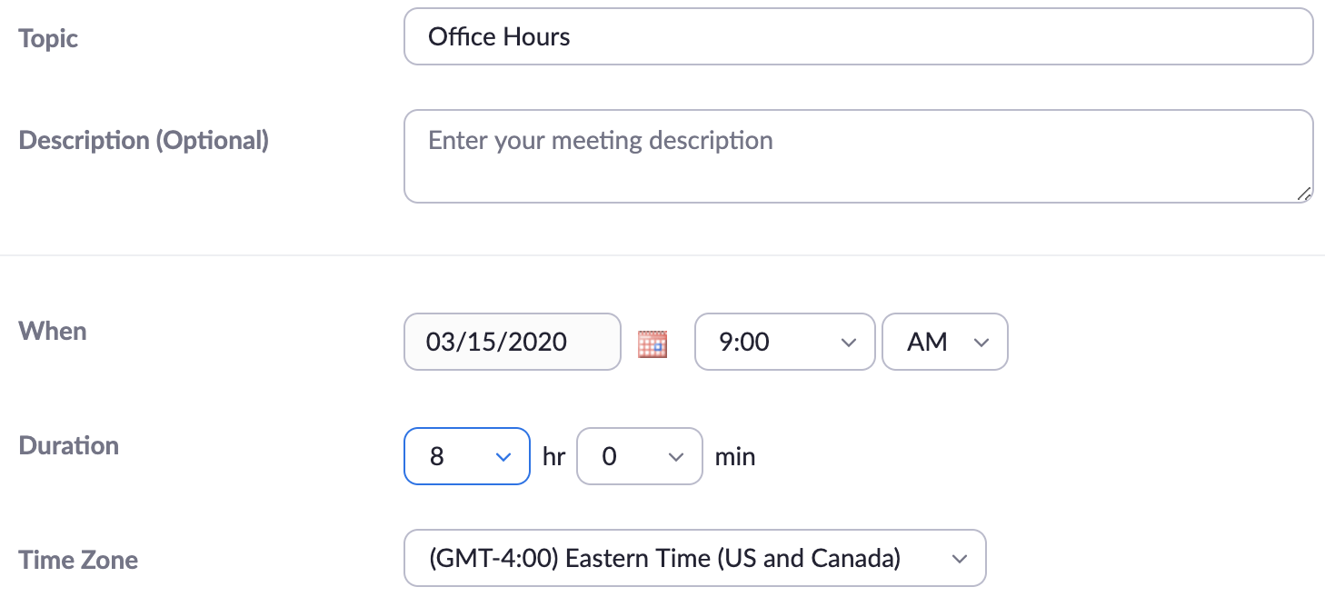This screenshot has height=607, width=1325.
Task: Open the duration hours dropdown showing 8
Action: 466,457
